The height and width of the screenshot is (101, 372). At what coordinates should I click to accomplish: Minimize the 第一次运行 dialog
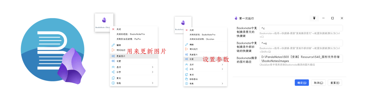[x=323, y=18]
